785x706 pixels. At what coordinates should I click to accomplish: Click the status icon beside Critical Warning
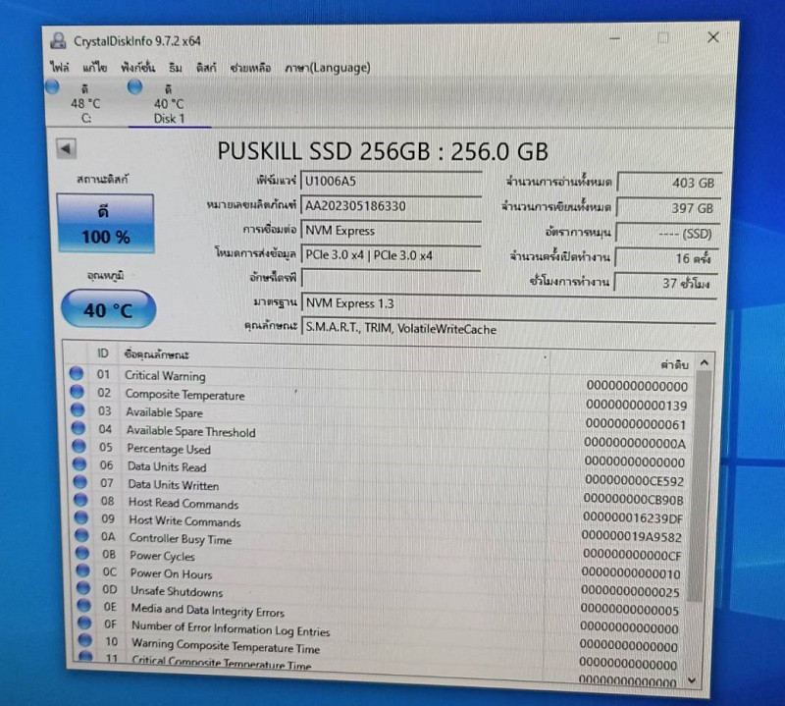coord(76,373)
